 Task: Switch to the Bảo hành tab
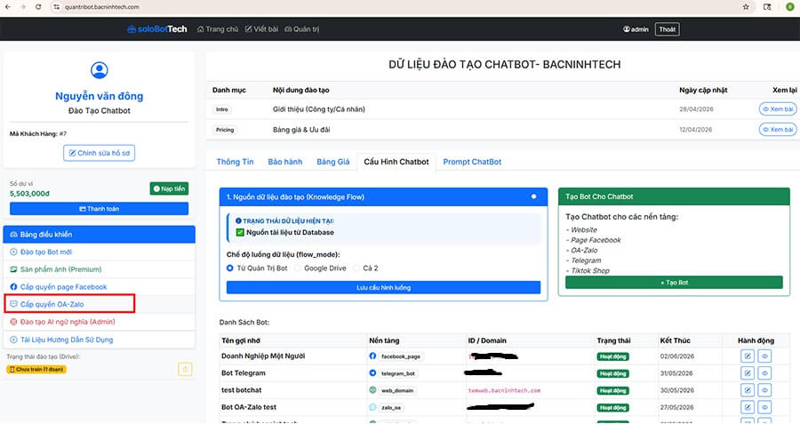click(285, 162)
